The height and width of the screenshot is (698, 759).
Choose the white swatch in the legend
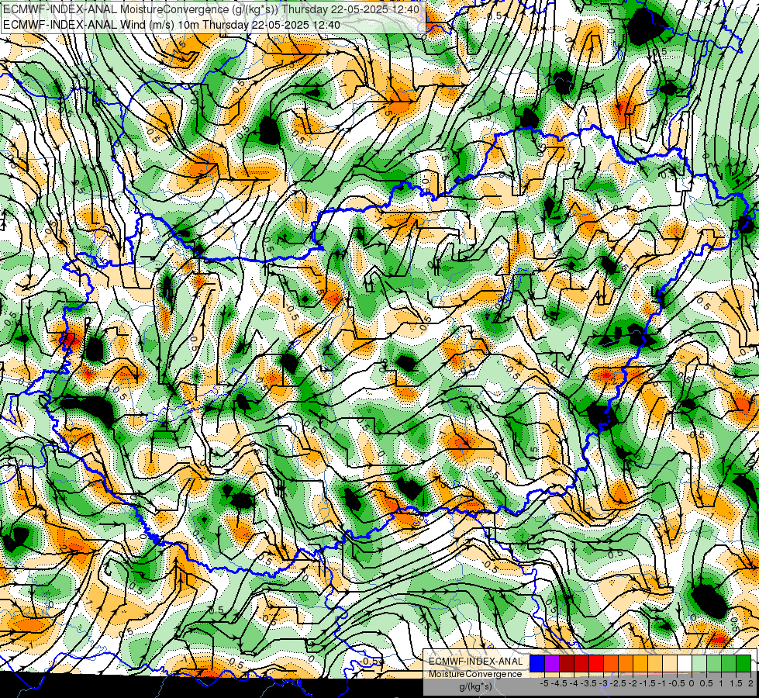(x=685, y=663)
